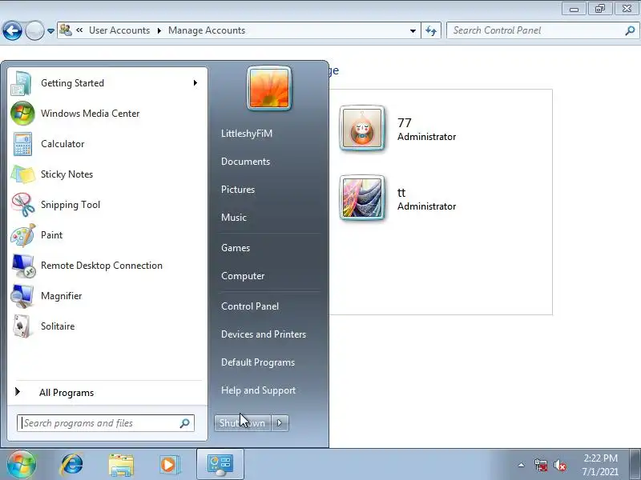The image size is (641, 480).
Task: Focus the Search programs and files box
Action: 106,423
